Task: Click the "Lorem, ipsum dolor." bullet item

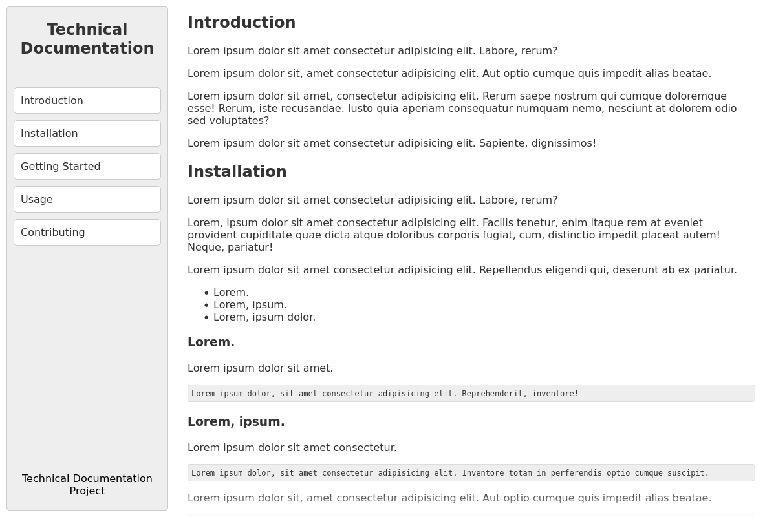Action: click(x=264, y=317)
